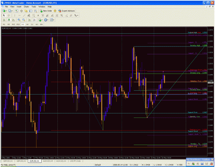Viewport: 215px width, 167px height.
Task: Click the 'Support Pivot' chart label
Action: click(x=193, y=112)
